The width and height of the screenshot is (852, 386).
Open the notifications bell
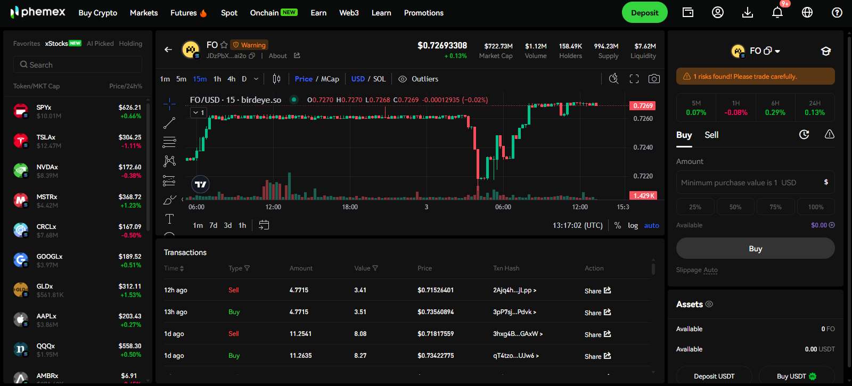click(x=777, y=12)
